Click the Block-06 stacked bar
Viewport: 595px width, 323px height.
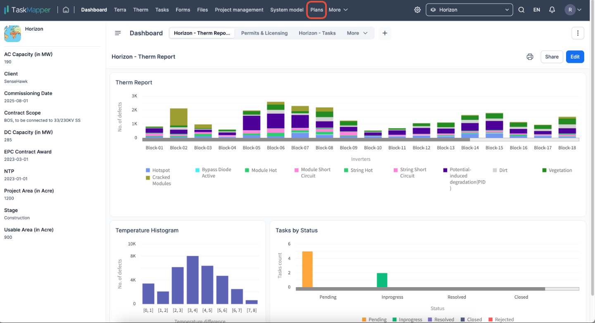(276, 120)
